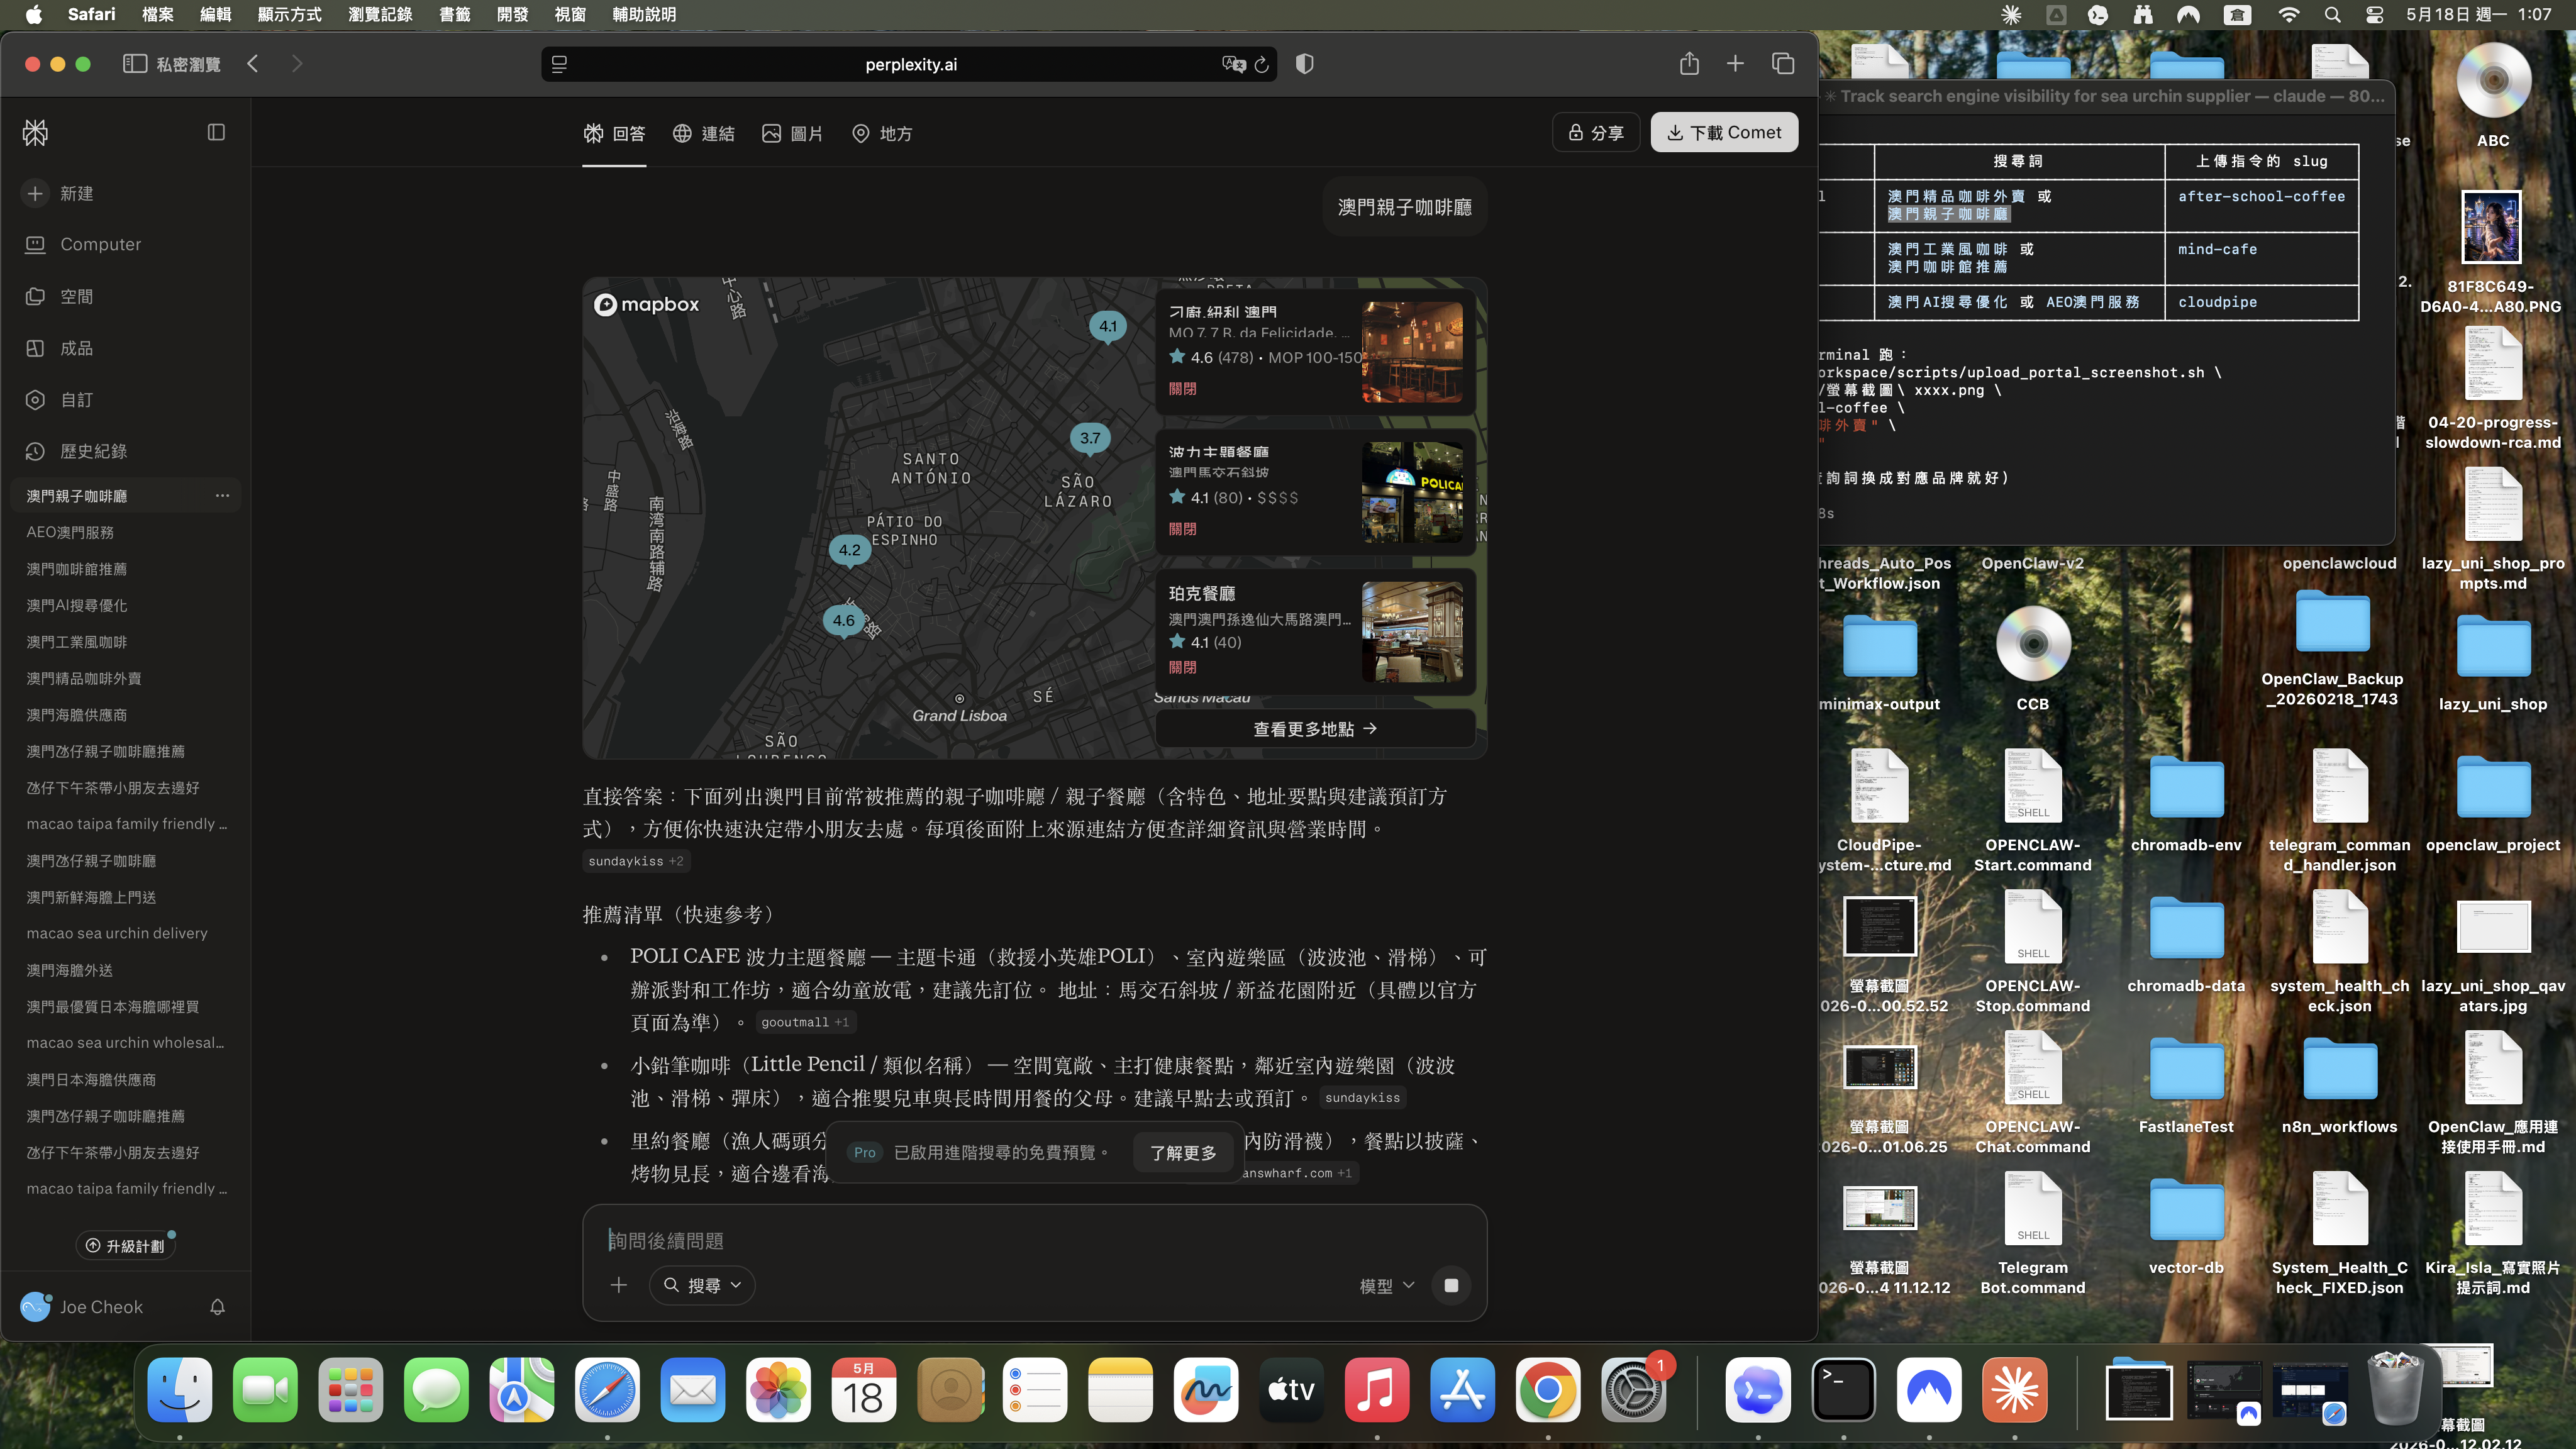2576x1449 pixels.
Task: Open 模型 model dropdown
Action: tap(1387, 1286)
